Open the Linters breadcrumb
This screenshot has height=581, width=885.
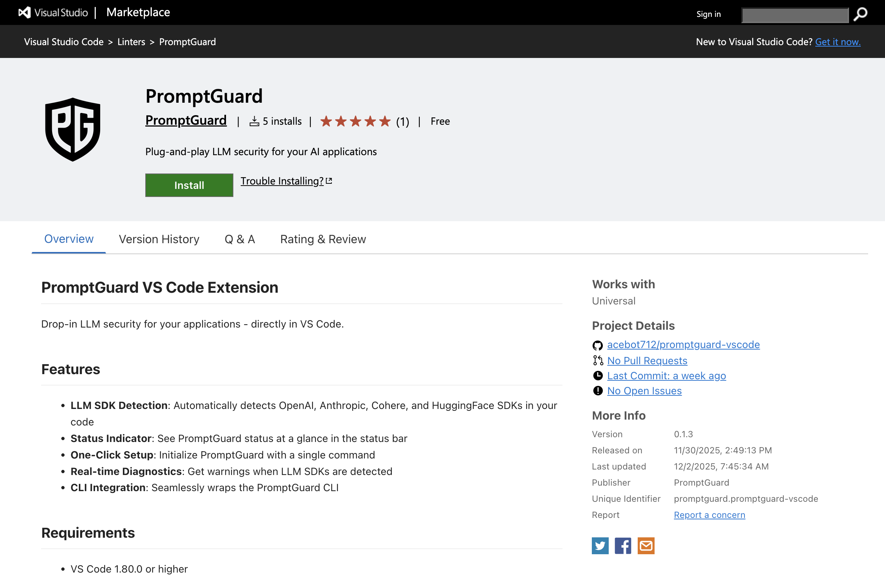[131, 42]
